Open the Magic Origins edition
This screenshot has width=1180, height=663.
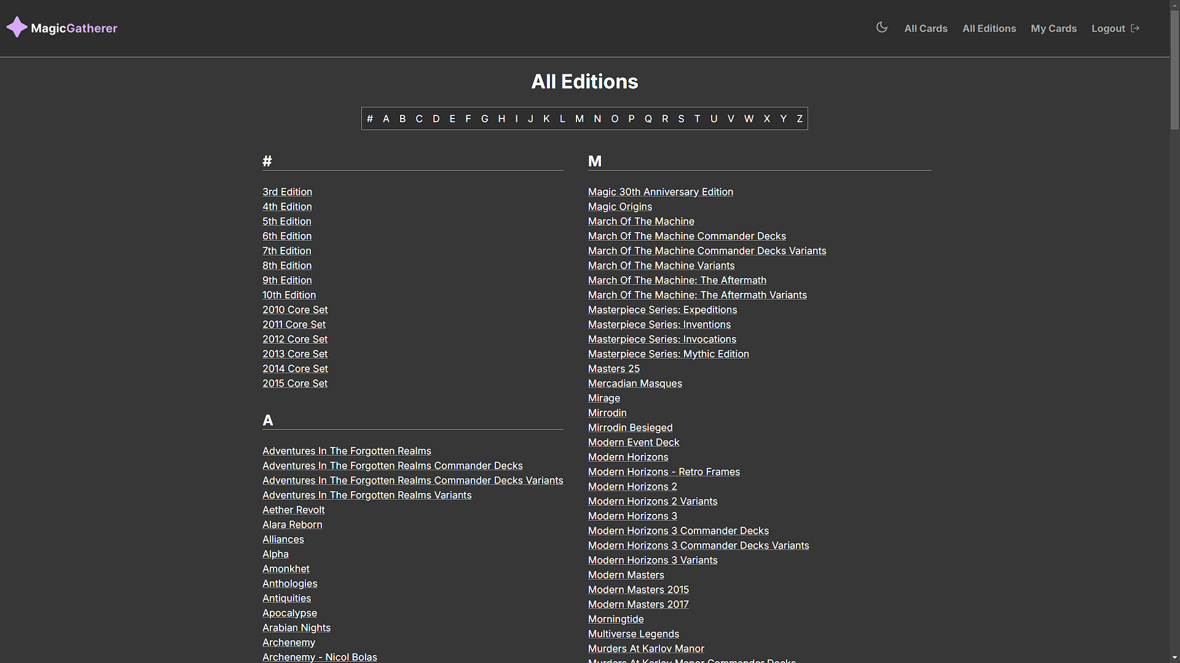[x=620, y=207]
